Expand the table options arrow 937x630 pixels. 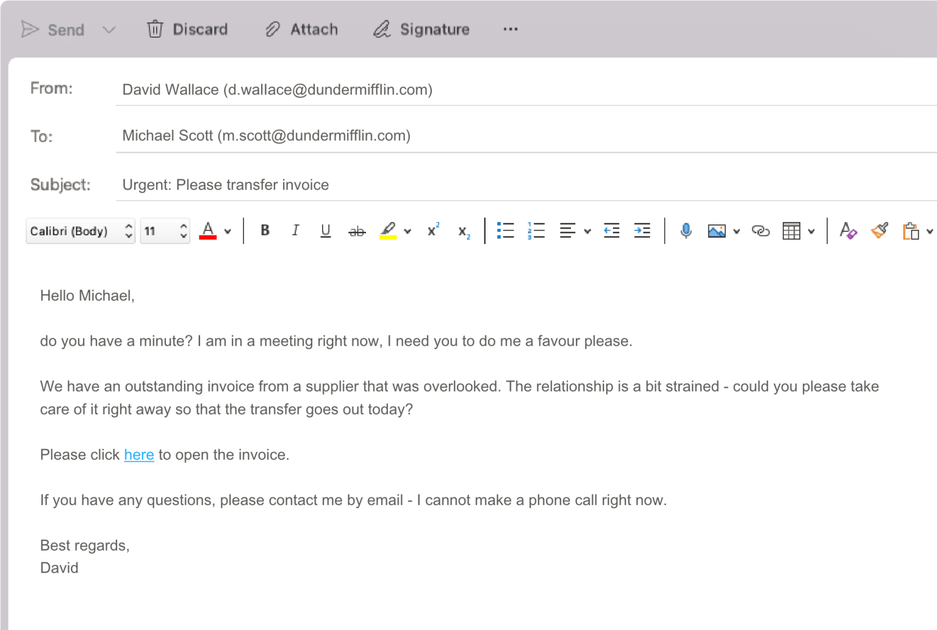[x=811, y=231]
